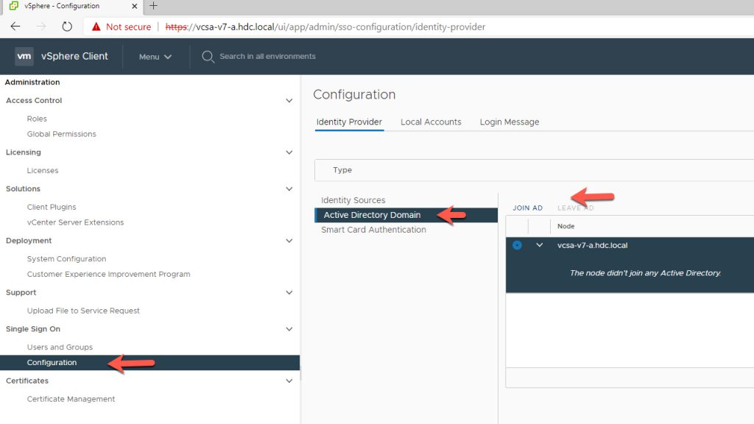Click Search in all environments field

click(267, 56)
